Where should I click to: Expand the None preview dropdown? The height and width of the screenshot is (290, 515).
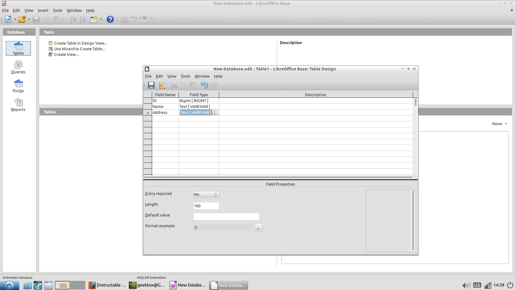click(506, 124)
